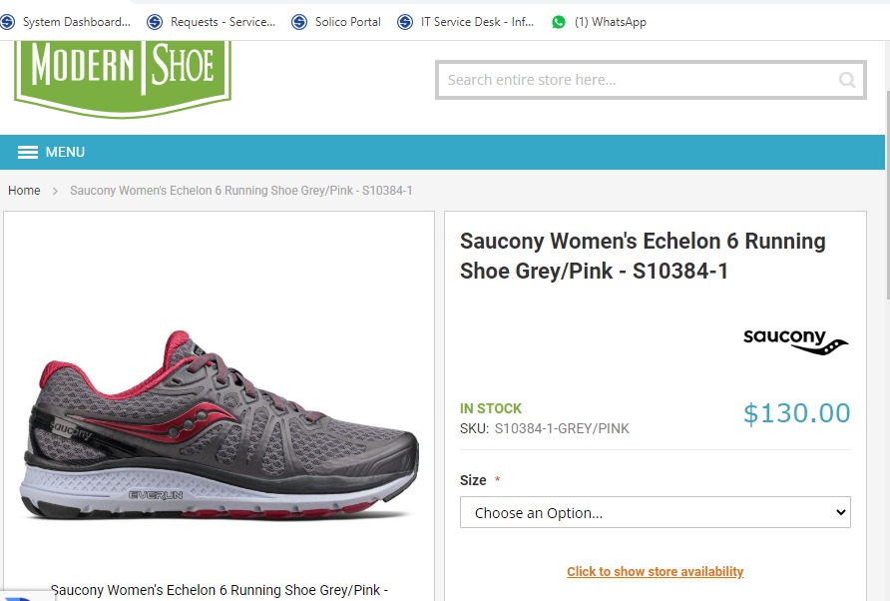Open the System Dashboard bookmark
This screenshot has width=890, height=601.
(x=67, y=22)
